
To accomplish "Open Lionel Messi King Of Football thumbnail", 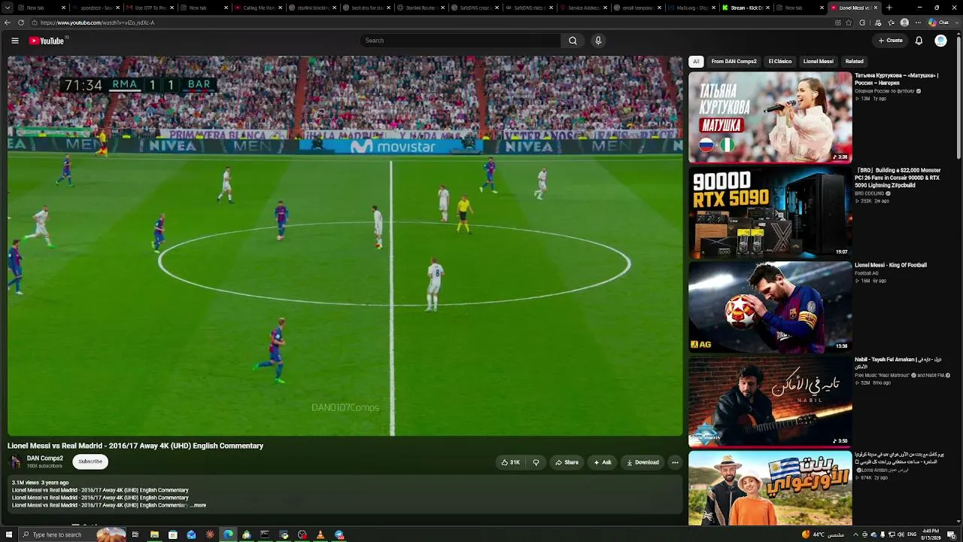I will (x=770, y=307).
